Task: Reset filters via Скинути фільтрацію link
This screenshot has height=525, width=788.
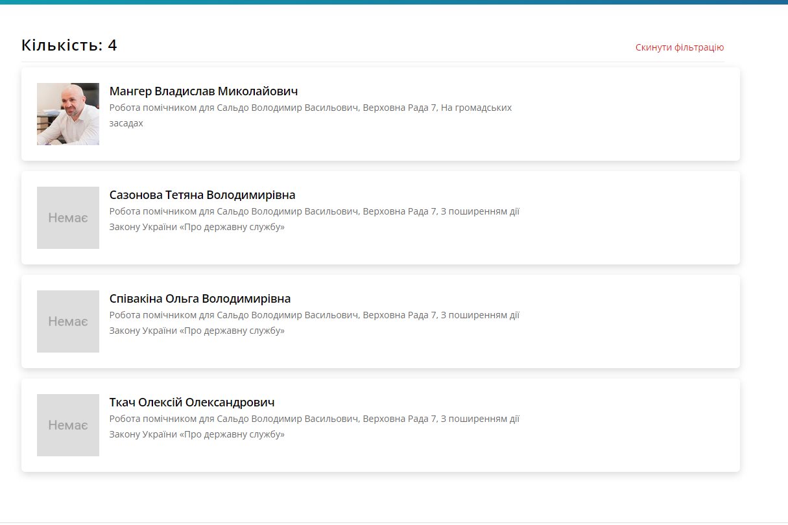Action: [x=680, y=47]
